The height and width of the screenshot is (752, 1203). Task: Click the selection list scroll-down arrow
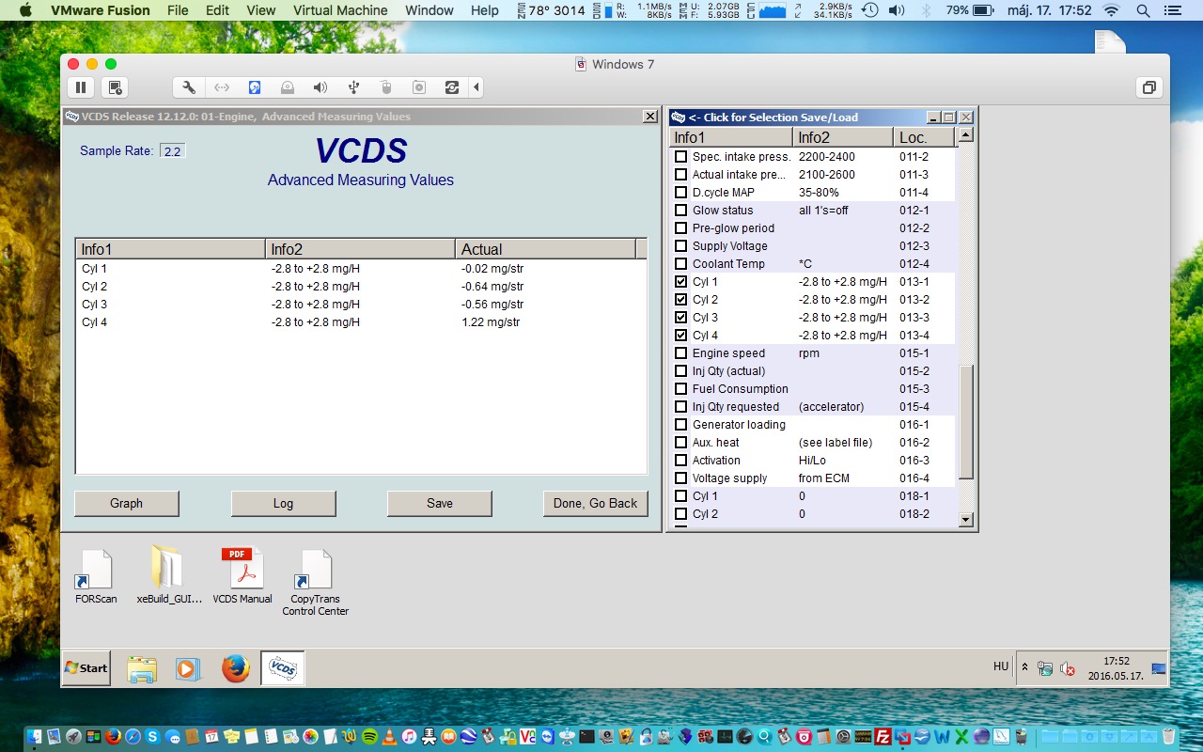click(x=965, y=519)
